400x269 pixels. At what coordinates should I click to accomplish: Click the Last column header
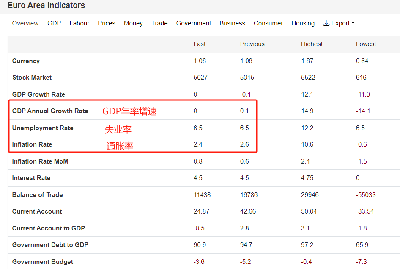click(x=200, y=44)
